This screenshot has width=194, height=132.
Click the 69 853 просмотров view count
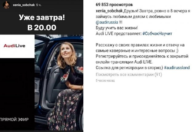(114, 5)
